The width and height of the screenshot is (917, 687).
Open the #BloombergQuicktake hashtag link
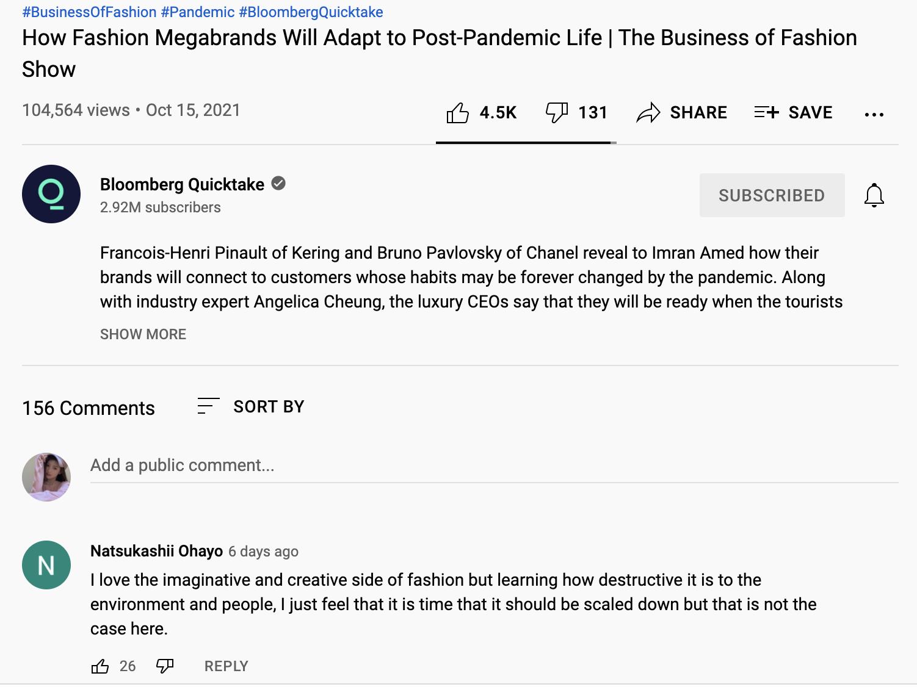click(311, 12)
